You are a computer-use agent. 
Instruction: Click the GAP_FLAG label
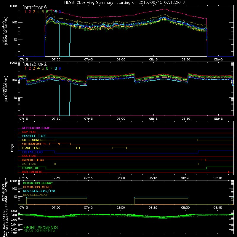pos(29,132)
